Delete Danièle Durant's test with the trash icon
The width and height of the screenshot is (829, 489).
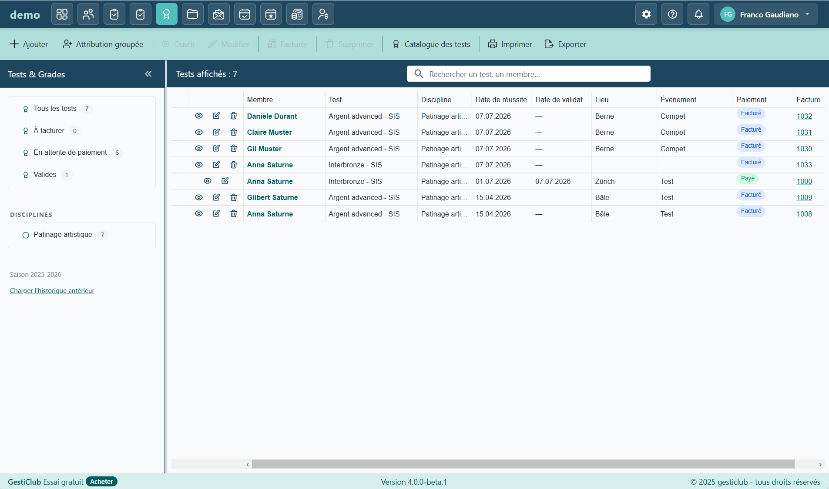[234, 116]
